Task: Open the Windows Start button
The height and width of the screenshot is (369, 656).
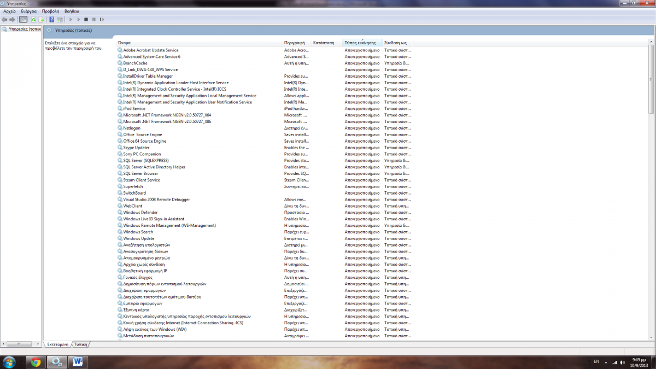Action: click(x=9, y=361)
